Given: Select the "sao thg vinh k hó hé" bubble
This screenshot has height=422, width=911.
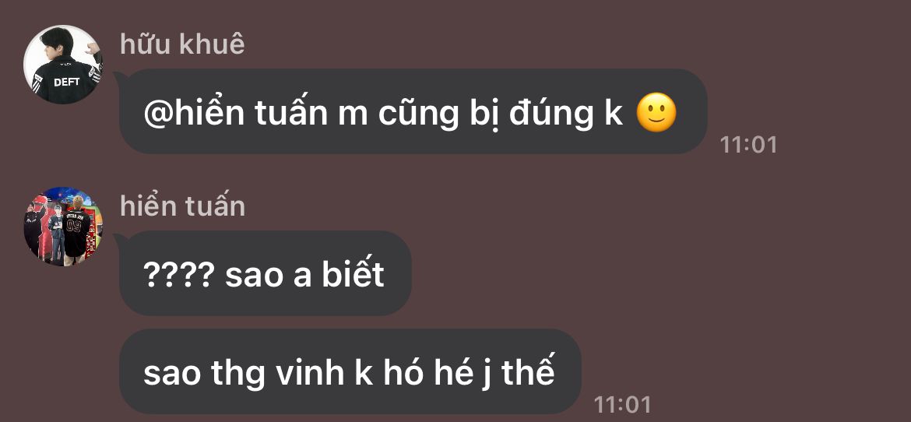Looking at the screenshot, I should [350, 371].
